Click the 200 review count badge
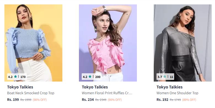The width and height of the screenshot is (215, 108). click(x=98, y=77)
